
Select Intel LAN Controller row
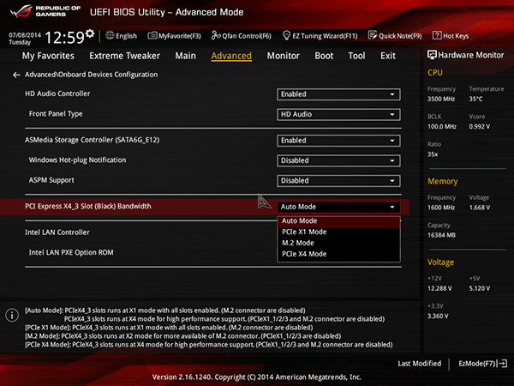pyautogui.click(x=57, y=232)
